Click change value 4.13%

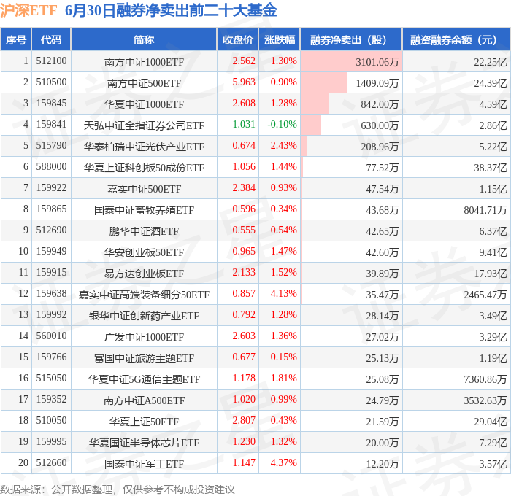click(283, 294)
